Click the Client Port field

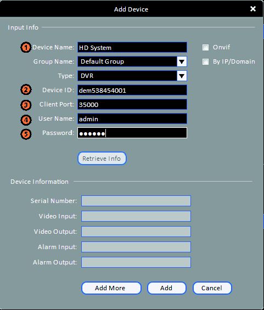(x=132, y=104)
